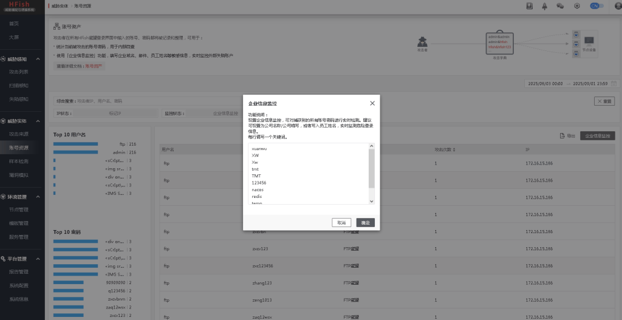Click scroll-down arrow in keyword list
The height and width of the screenshot is (320, 622).
click(372, 201)
